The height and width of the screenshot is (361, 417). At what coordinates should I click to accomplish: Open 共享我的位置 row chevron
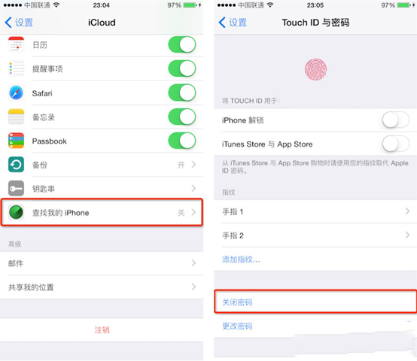193,287
